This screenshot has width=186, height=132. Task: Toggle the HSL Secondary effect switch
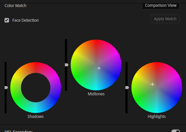coord(175,131)
